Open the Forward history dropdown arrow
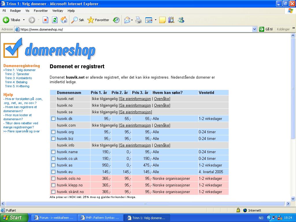 point(38,20)
